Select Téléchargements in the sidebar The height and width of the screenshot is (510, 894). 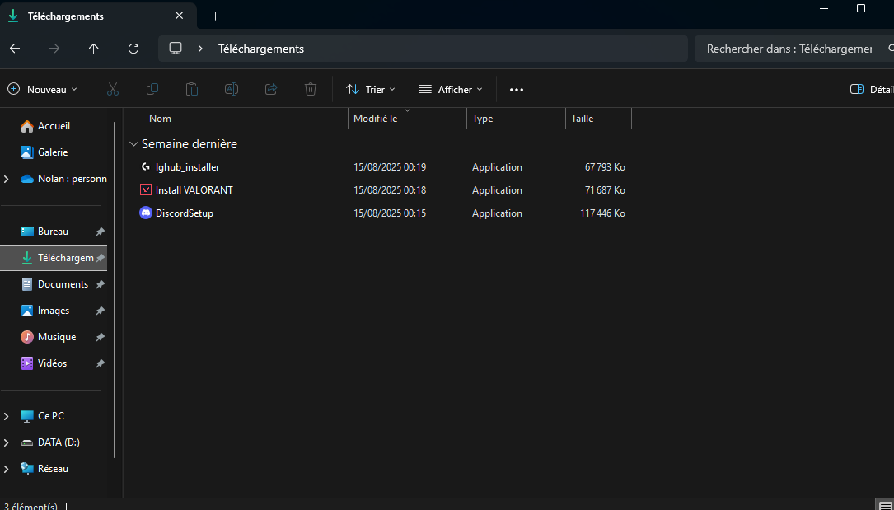coord(54,258)
